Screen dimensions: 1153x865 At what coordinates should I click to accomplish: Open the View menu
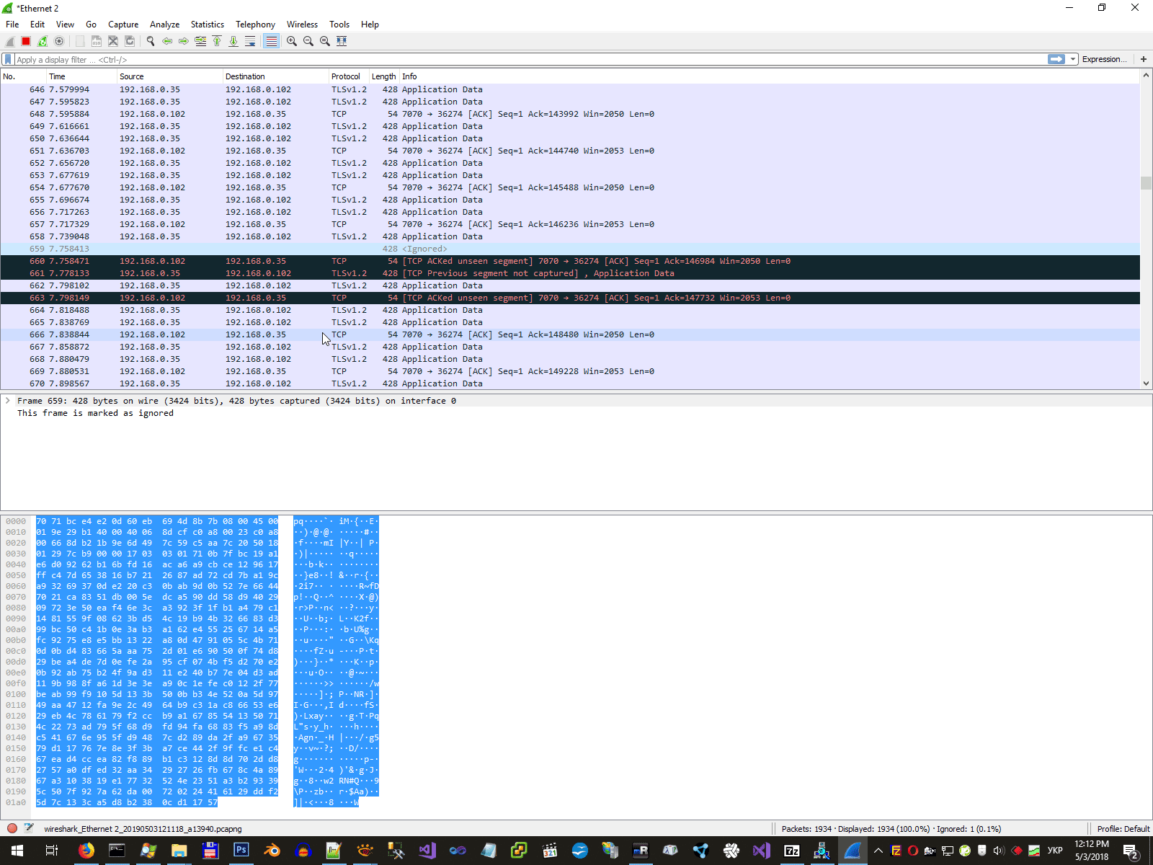[65, 25]
